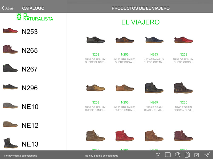Tap green N265 code above 'BLACK/ EL VIA…'
Viewport: 213px width, 159px height.
tap(154, 102)
